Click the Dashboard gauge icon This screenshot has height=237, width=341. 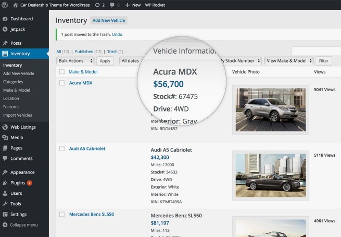coord(5,19)
